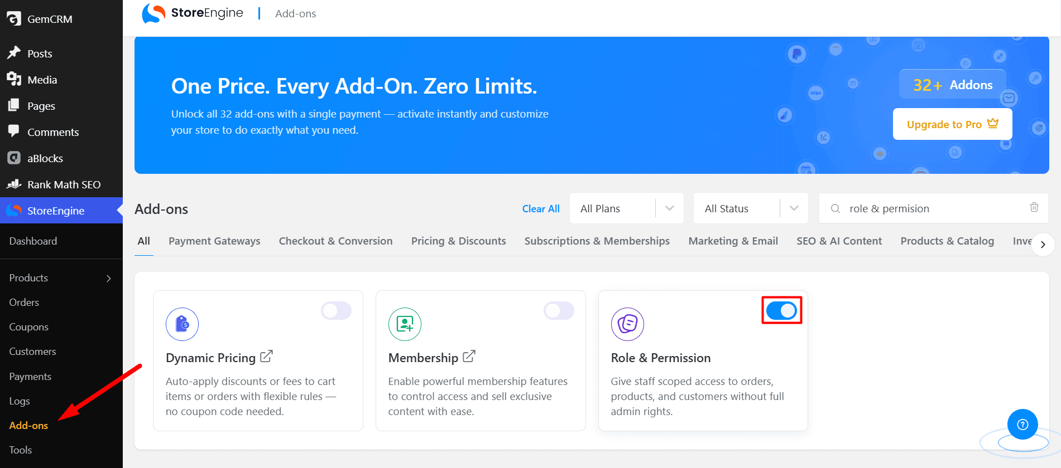Select the All tab
Image resolution: width=1061 pixels, height=468 pixels.
144,241
